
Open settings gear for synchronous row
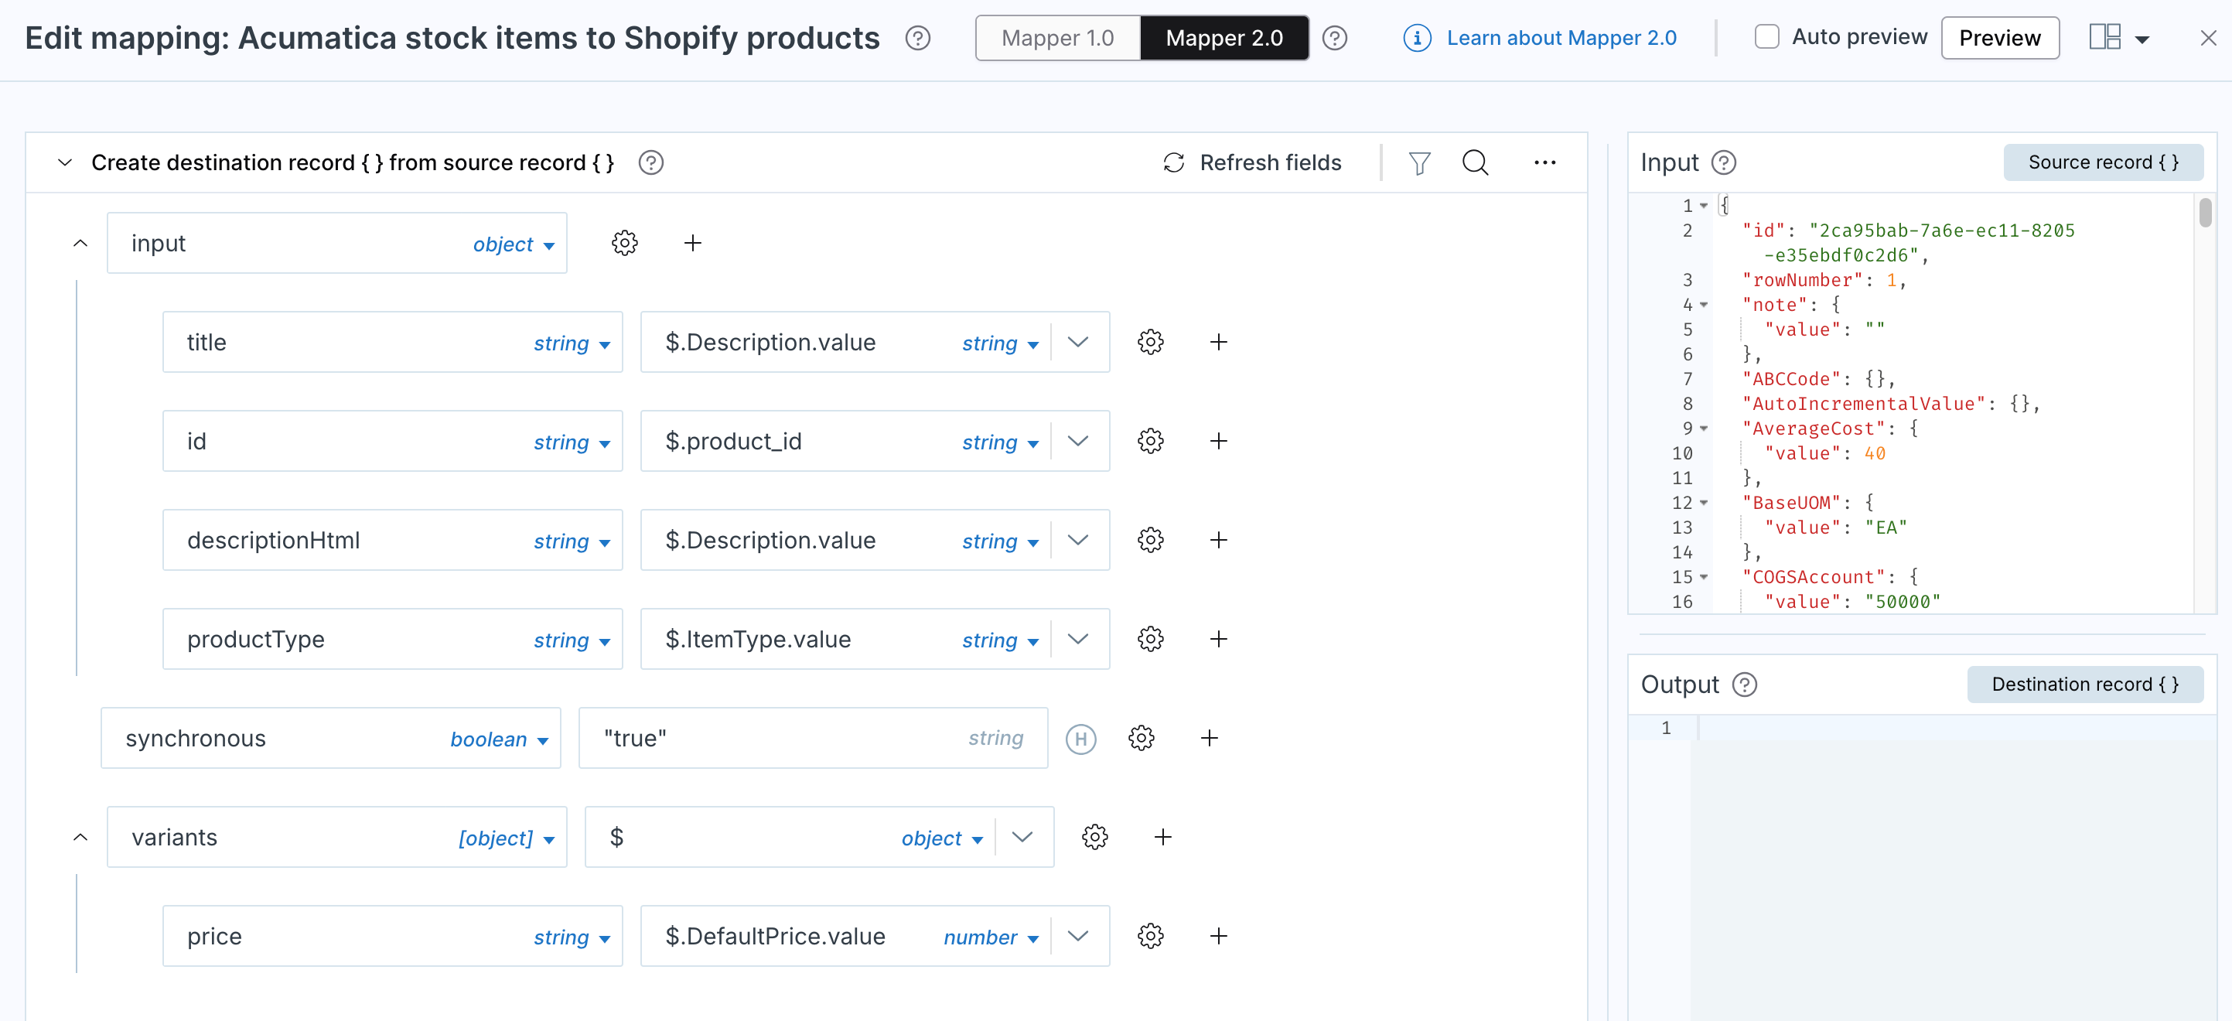1141,739
